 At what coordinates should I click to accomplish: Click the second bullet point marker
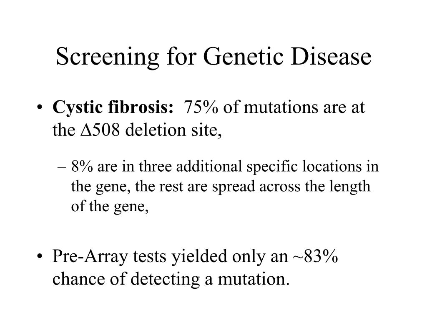(40, 256)
